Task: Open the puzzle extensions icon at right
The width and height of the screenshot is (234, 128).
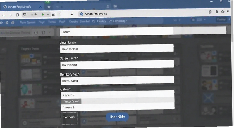Action: (223, 12)
